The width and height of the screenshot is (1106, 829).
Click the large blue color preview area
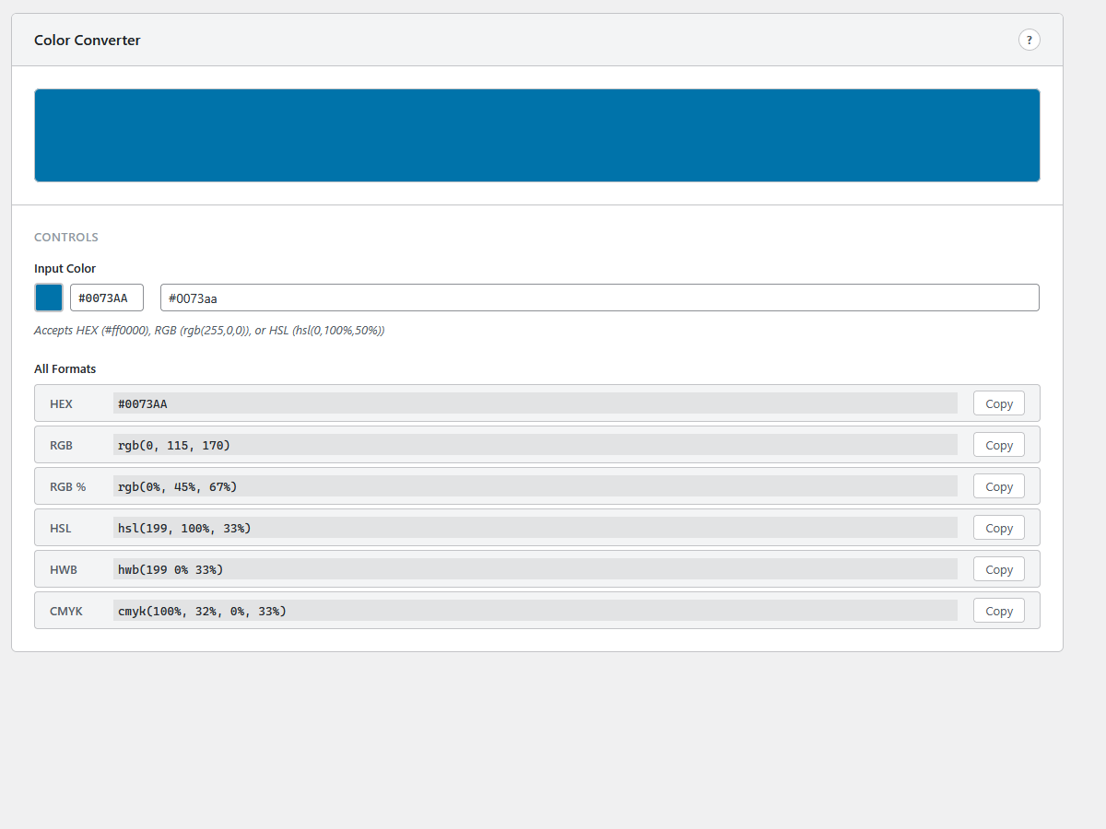pyautogui.click(x=537, y=134)
